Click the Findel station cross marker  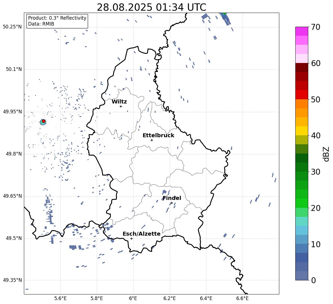172,203
